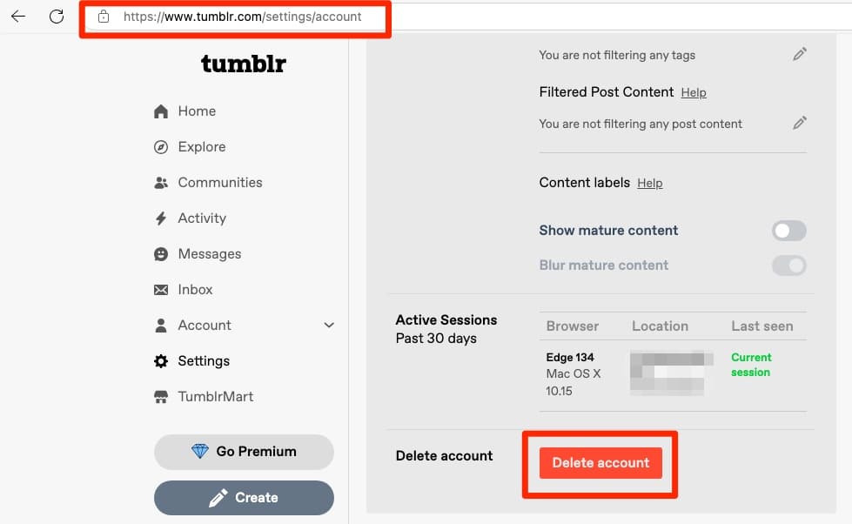Viewport: 852px width, 524px height.
Task: Click the pencil icon to edit filtered tags
Action: 800,54
